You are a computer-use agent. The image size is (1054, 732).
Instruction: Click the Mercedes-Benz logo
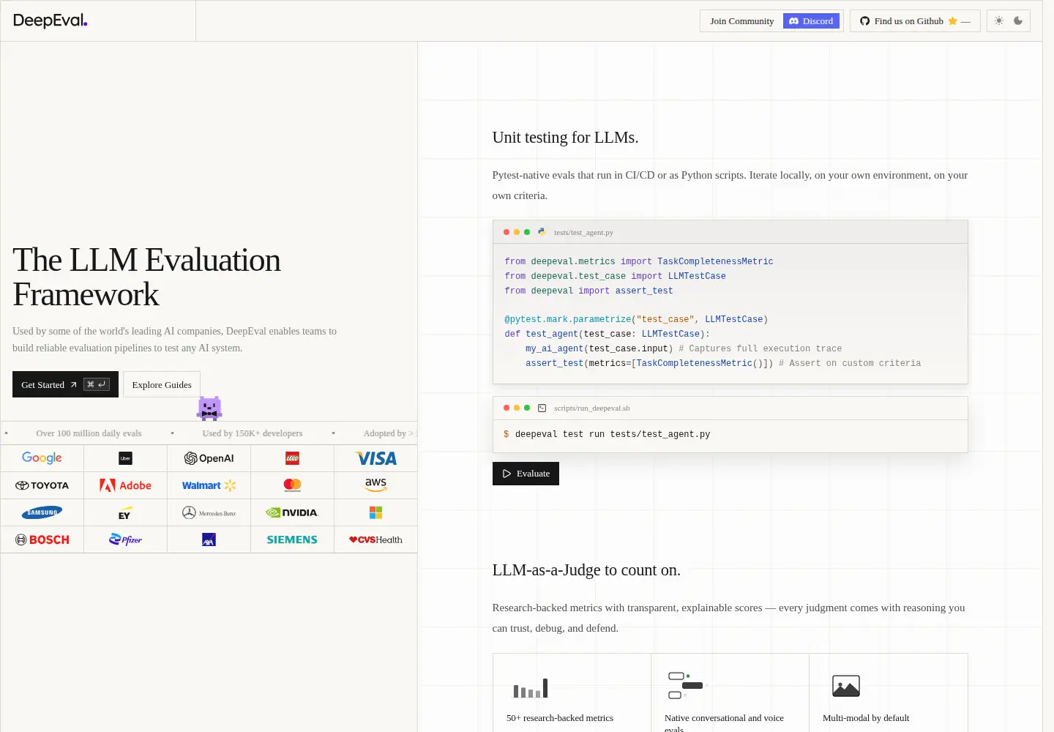click(209, 513)
